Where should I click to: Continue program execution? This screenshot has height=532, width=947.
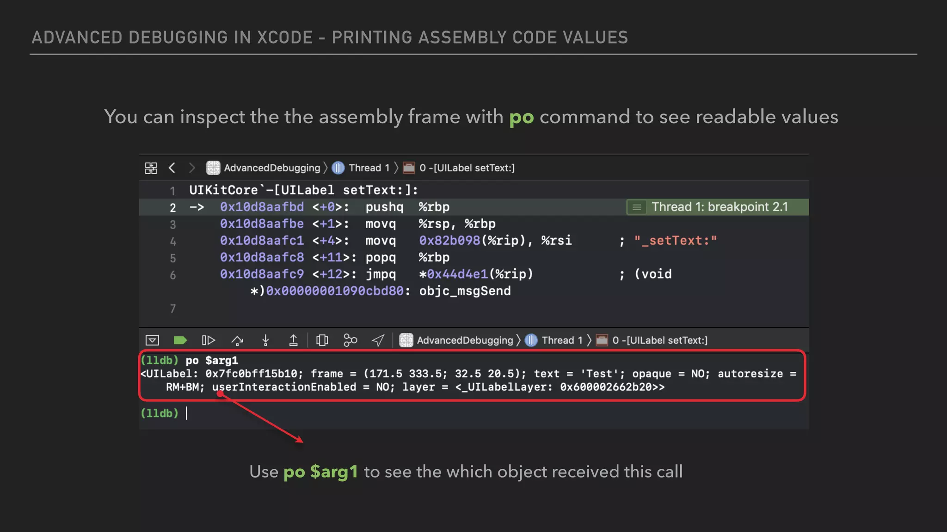click(209, 340)
